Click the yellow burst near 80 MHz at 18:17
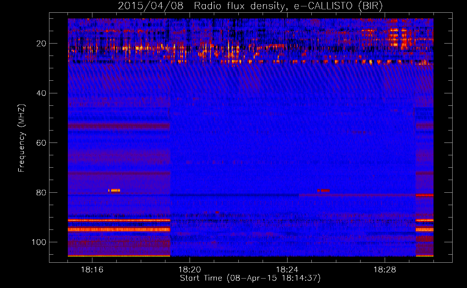The image size is (467, 288). tap(114, 190)
